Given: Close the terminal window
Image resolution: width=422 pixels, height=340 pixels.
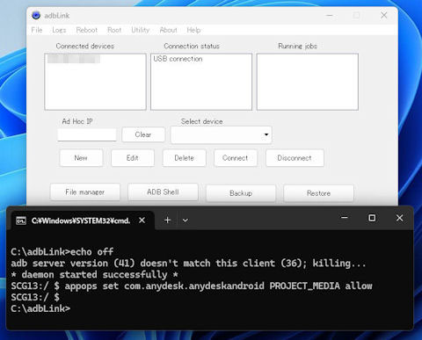Looking at the screenshot, I should click(399, 218).
